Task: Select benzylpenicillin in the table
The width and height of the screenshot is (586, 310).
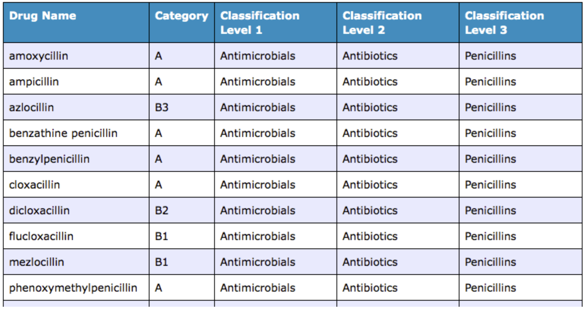Action: 49,159
